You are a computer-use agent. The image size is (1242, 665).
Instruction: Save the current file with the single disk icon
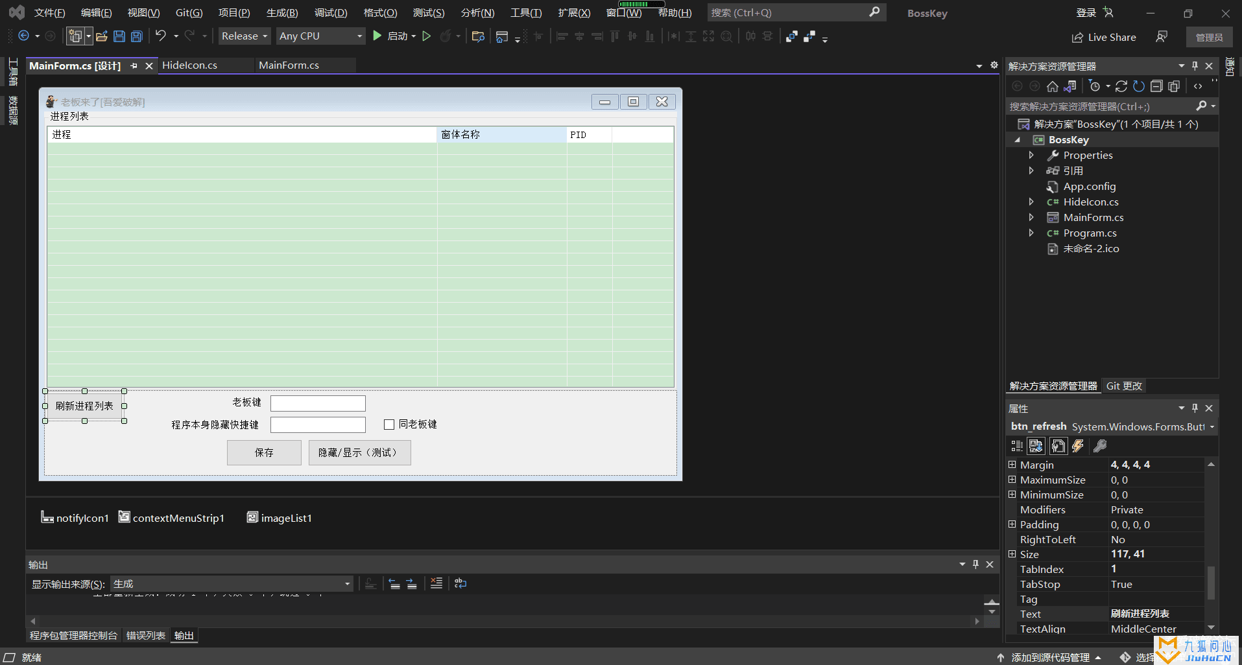click(119, 36)
